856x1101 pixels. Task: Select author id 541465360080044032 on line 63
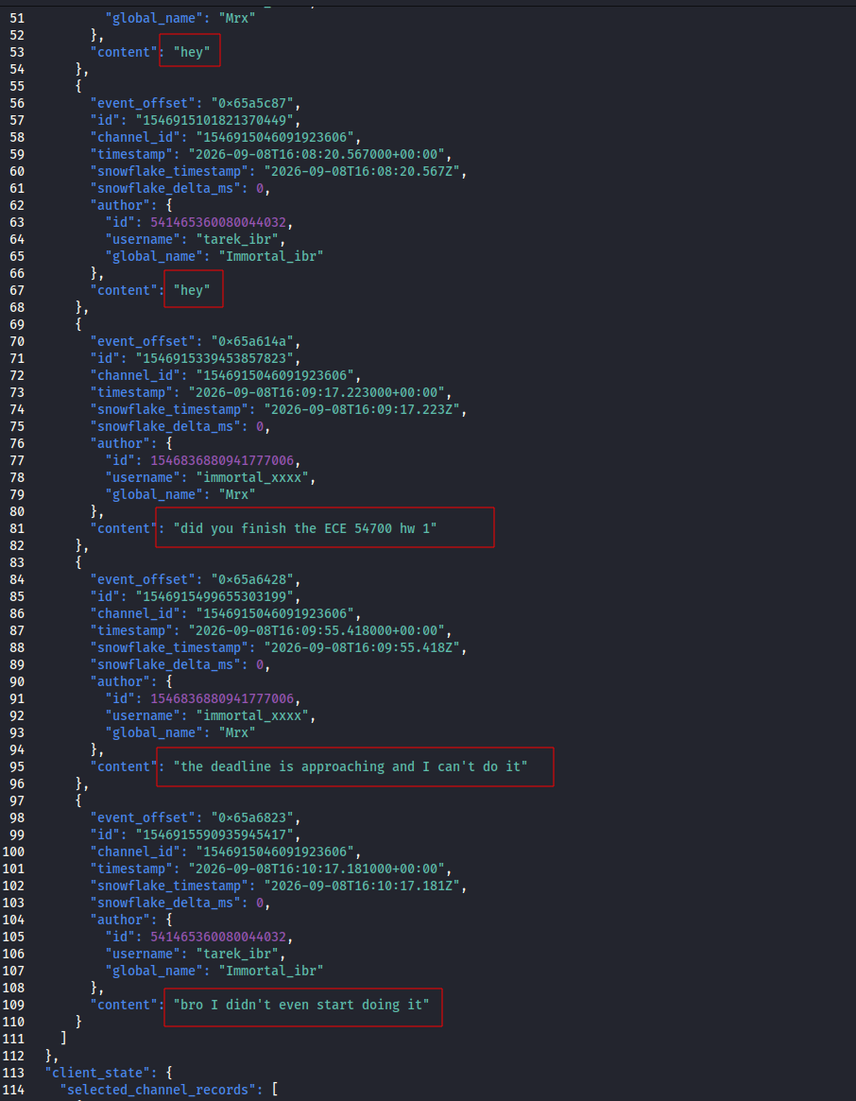pos(218,223)
